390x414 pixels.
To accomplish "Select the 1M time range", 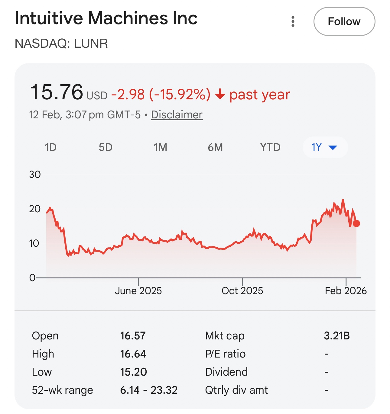I will click(x=160, y=147).
